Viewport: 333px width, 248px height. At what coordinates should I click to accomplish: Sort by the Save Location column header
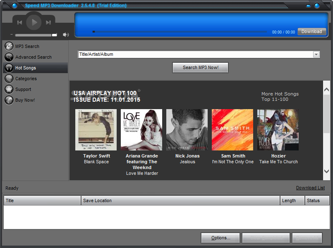pos(180,200)
